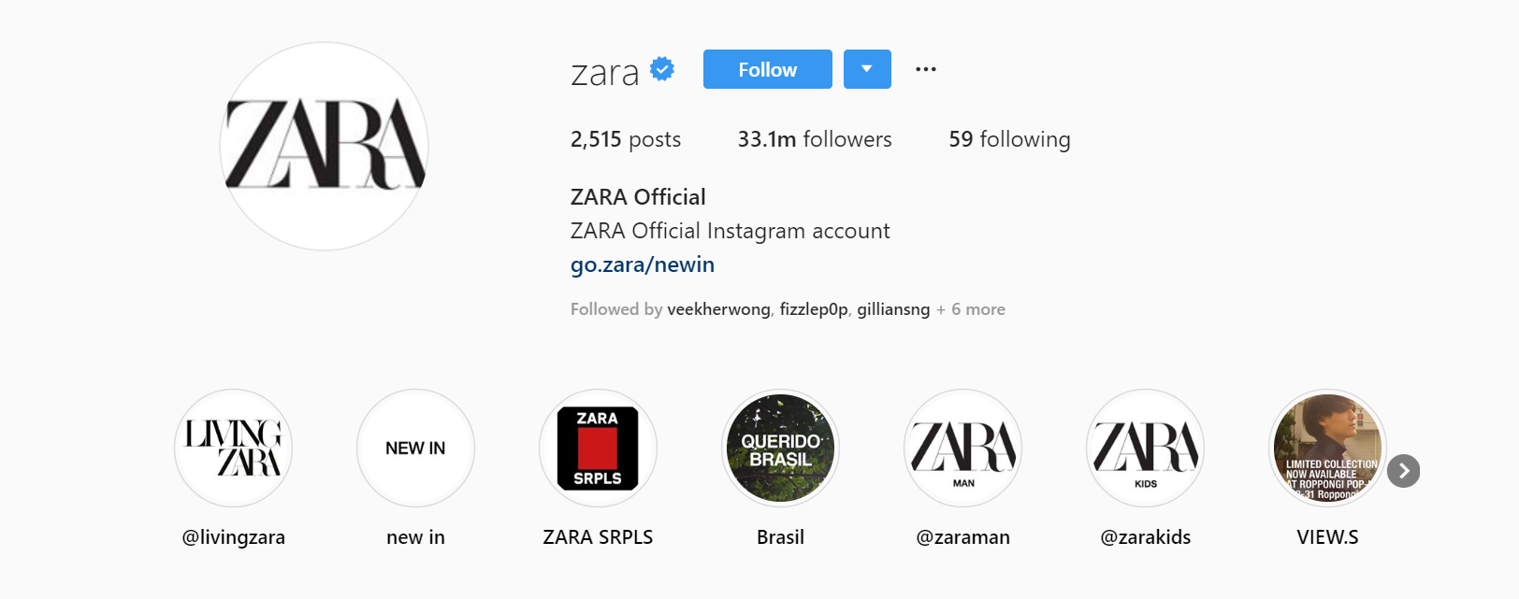Follow the zara account

pos(768,69)
